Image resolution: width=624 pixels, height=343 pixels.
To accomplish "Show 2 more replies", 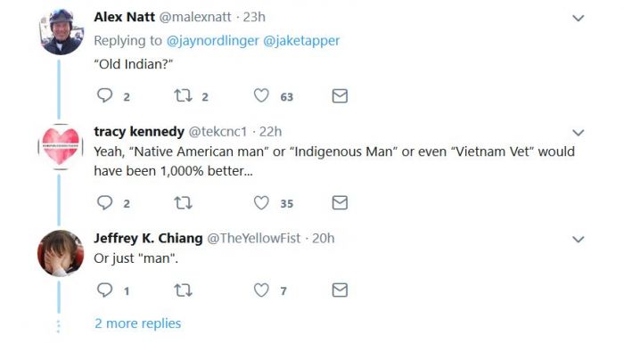I will point(137,323).
